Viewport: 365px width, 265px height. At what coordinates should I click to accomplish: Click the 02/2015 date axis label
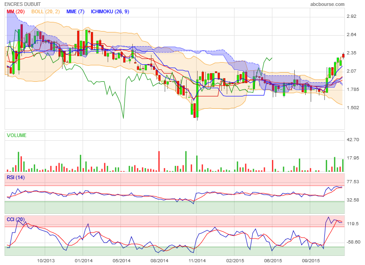click(x=235, y=260)
